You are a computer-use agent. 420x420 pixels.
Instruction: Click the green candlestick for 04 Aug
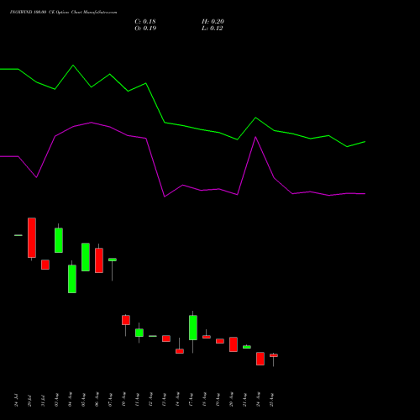coord(72,279)
